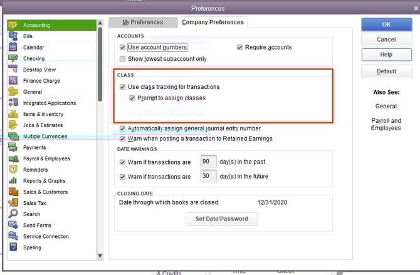Choose the Finance Charge percent icon
Viewport: 420px width, 275px height.
(x=13, y=81)
